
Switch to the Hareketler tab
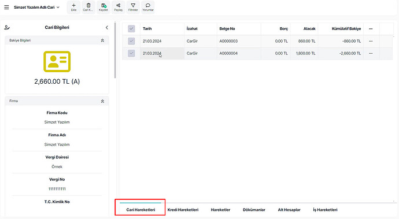point(221,210)
